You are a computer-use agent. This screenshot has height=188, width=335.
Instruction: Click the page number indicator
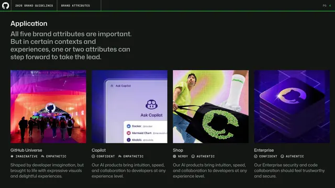(x=327, y=6)
